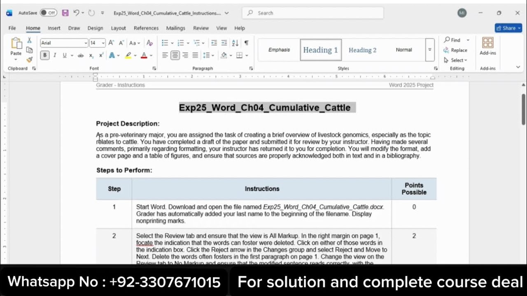Open the File menu

[12, 28]
